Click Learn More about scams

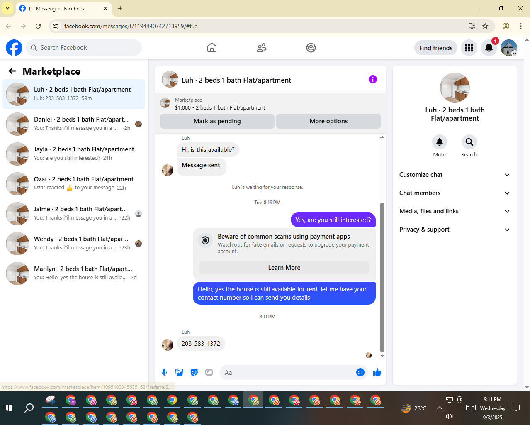tap(284, 268)
